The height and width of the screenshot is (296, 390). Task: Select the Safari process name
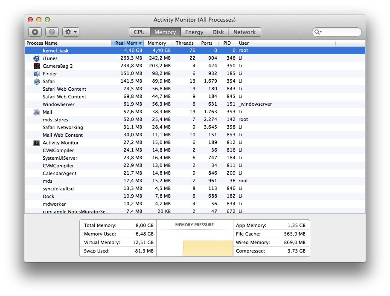pos(49,81)
